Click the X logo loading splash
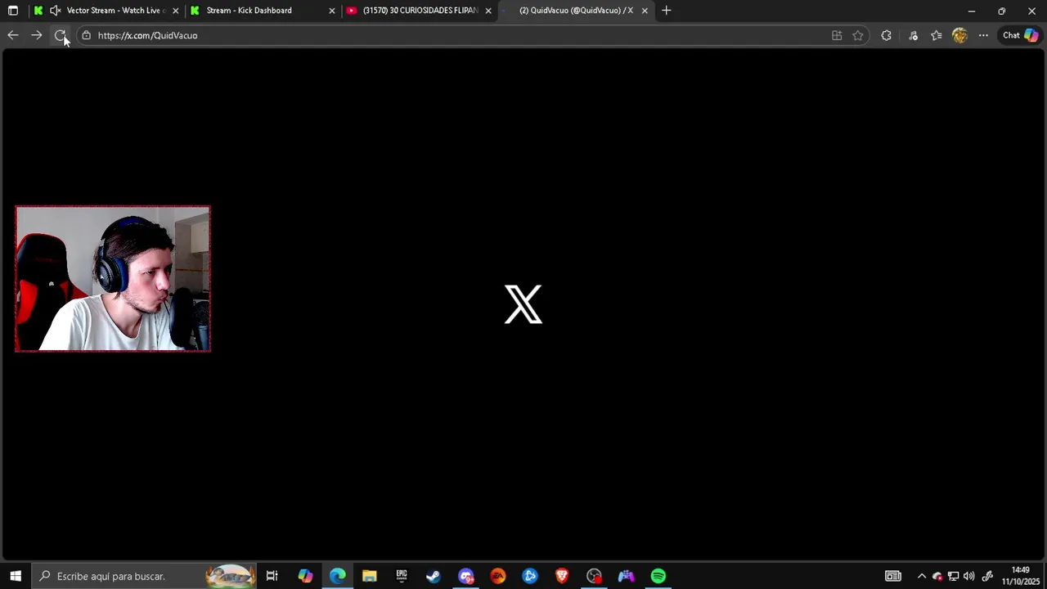The height and width of the screenshot is (589, 1047). pos(523,304)
